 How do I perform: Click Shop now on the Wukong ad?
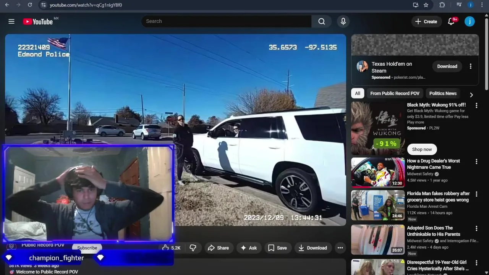coord(422,149)
